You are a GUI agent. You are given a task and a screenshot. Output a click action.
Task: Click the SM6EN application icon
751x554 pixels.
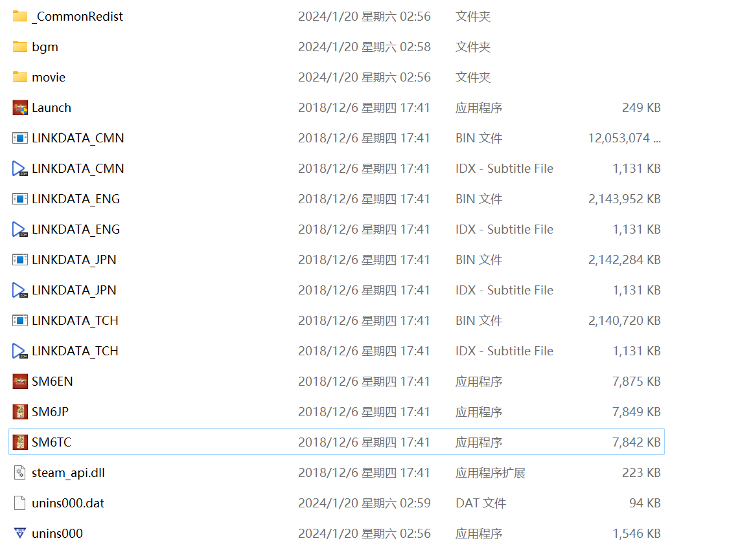(20, 381)
